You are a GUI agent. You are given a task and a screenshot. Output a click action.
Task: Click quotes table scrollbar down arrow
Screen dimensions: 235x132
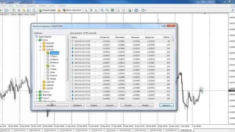[x=172, y=100]
